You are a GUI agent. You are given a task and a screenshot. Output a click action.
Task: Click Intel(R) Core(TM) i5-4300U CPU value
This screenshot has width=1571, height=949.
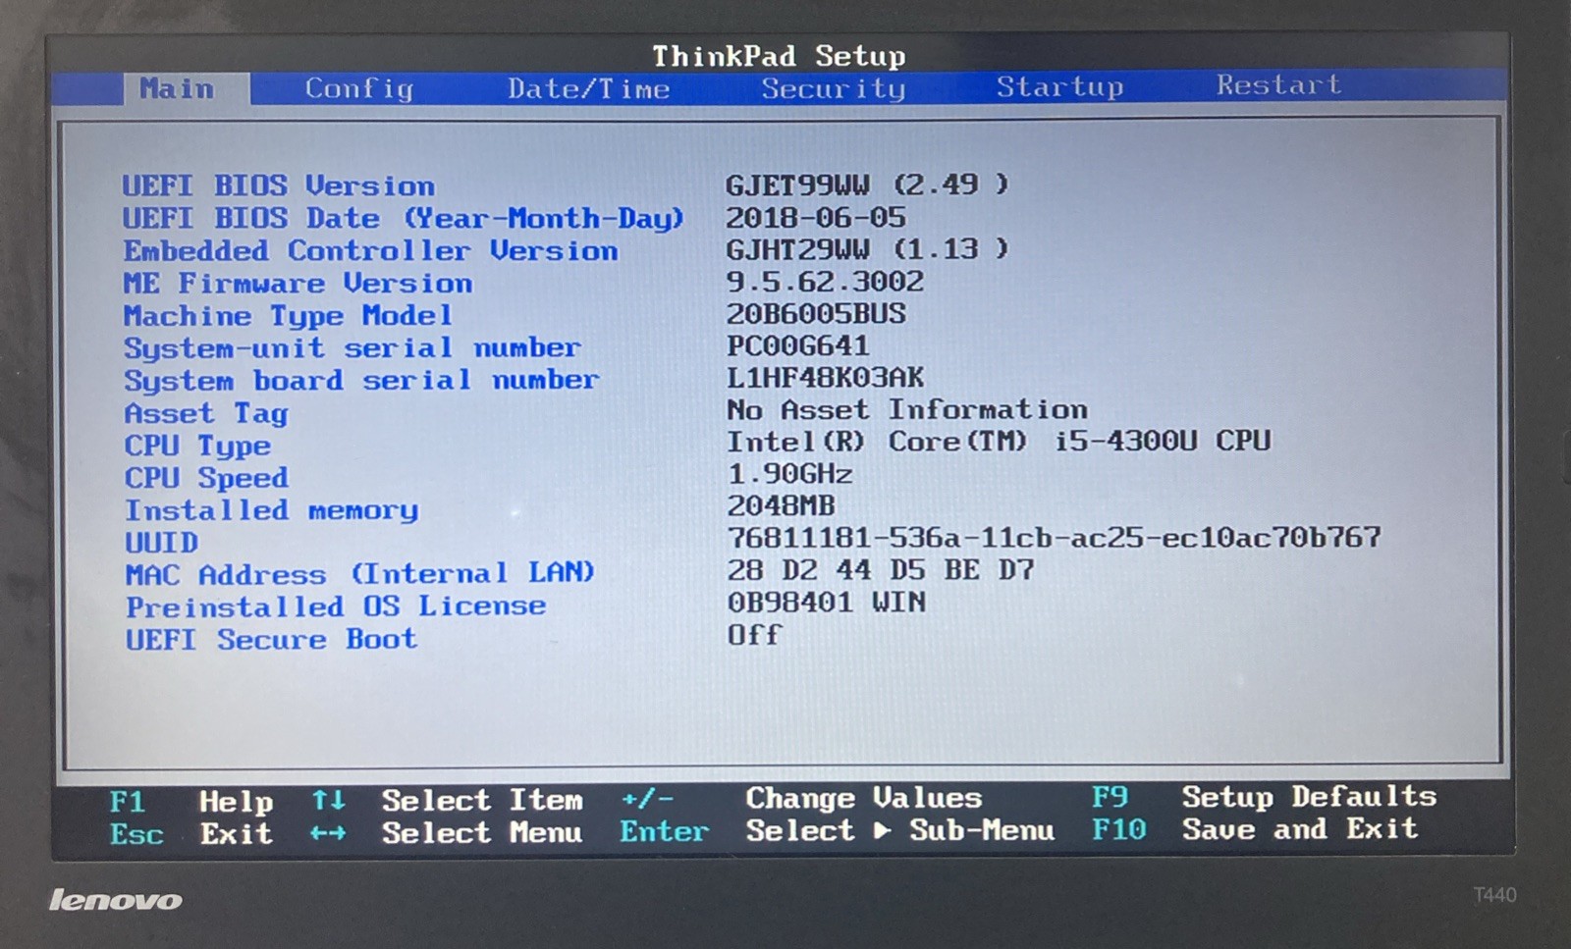point(1000,442)
